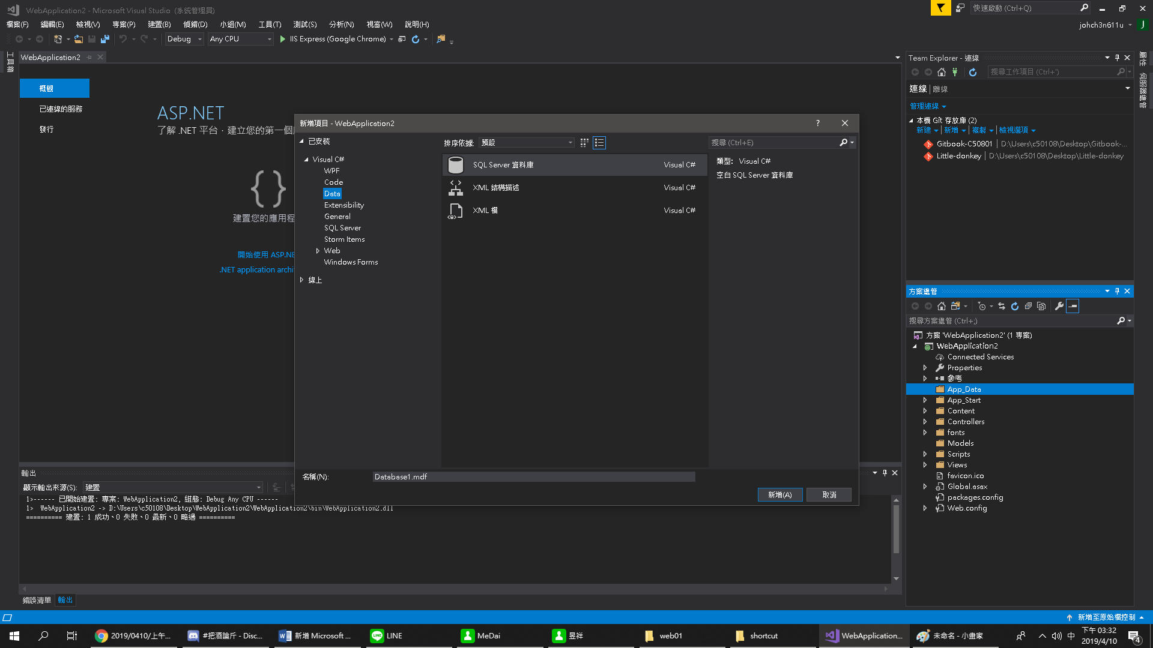Open the File menu
The image size is (1153, 648).
tap(17, 25)
